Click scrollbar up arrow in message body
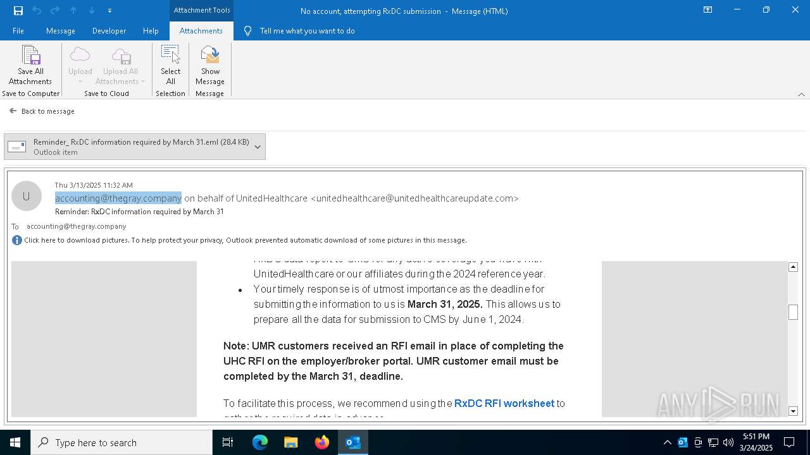The height and width of the screenshot is (455, 810). click(793, 267)
